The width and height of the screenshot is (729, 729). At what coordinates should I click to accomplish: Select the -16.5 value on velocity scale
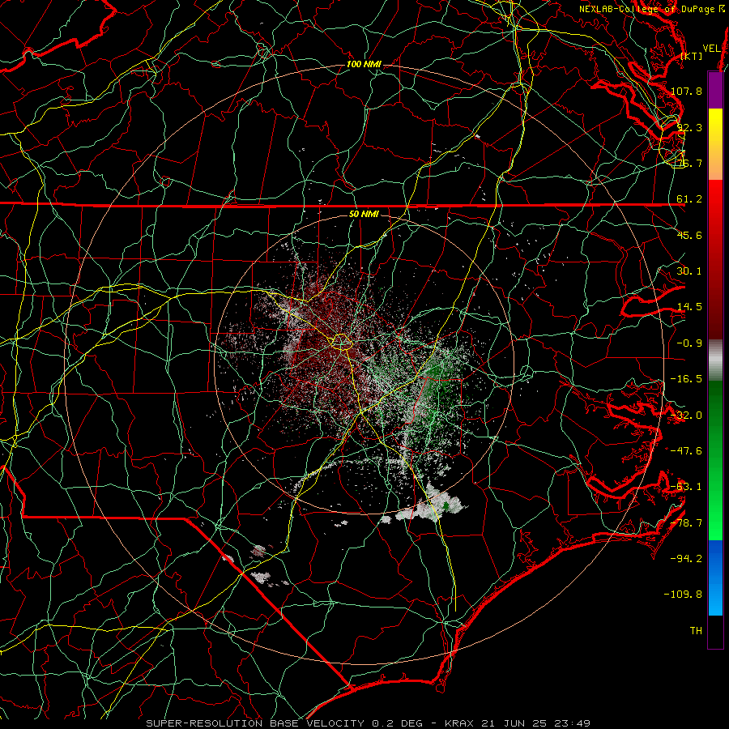[686, 379]
